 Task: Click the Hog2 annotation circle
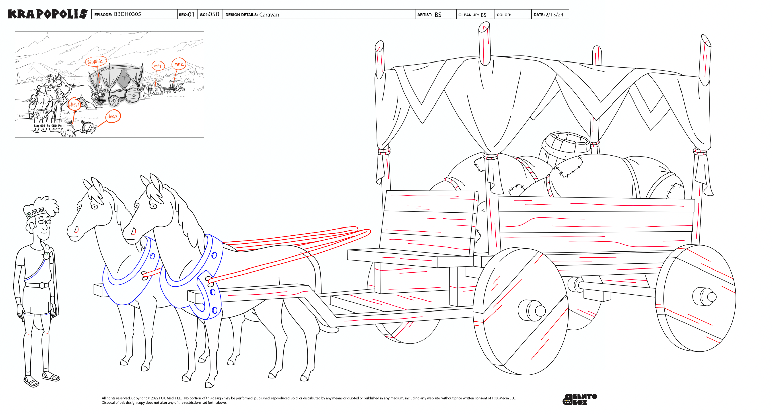point(113,116)
